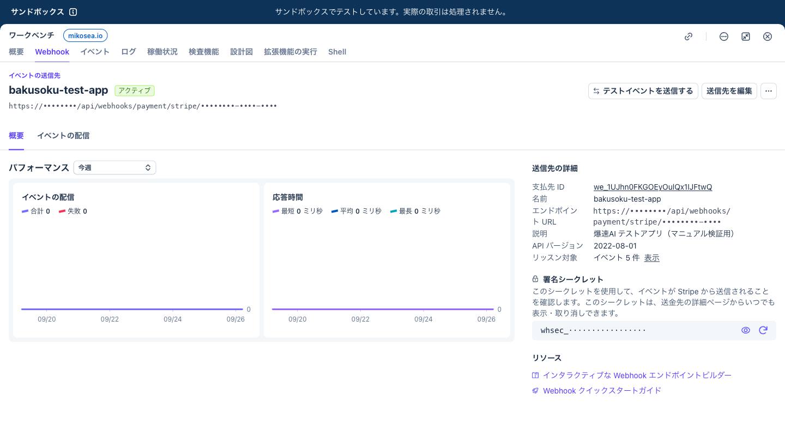Reveal the whsec signing secret
This screenshot has height=436, width=785.
click(x=746, y=330)
